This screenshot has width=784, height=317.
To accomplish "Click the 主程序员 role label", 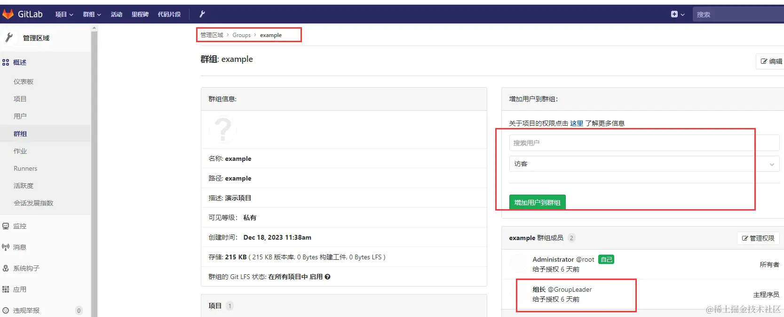I will coord(766,294).
